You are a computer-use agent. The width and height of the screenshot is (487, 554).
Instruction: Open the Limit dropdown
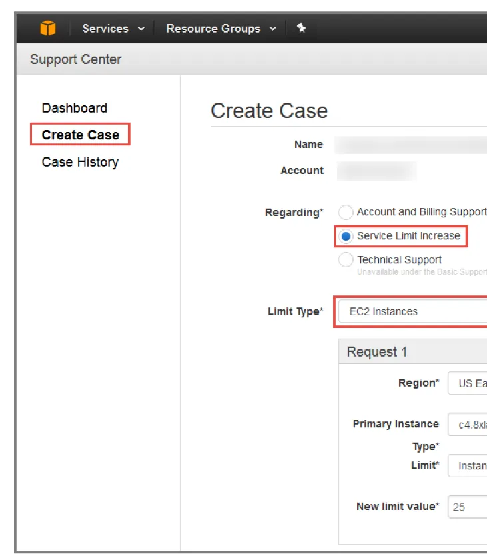467,466
